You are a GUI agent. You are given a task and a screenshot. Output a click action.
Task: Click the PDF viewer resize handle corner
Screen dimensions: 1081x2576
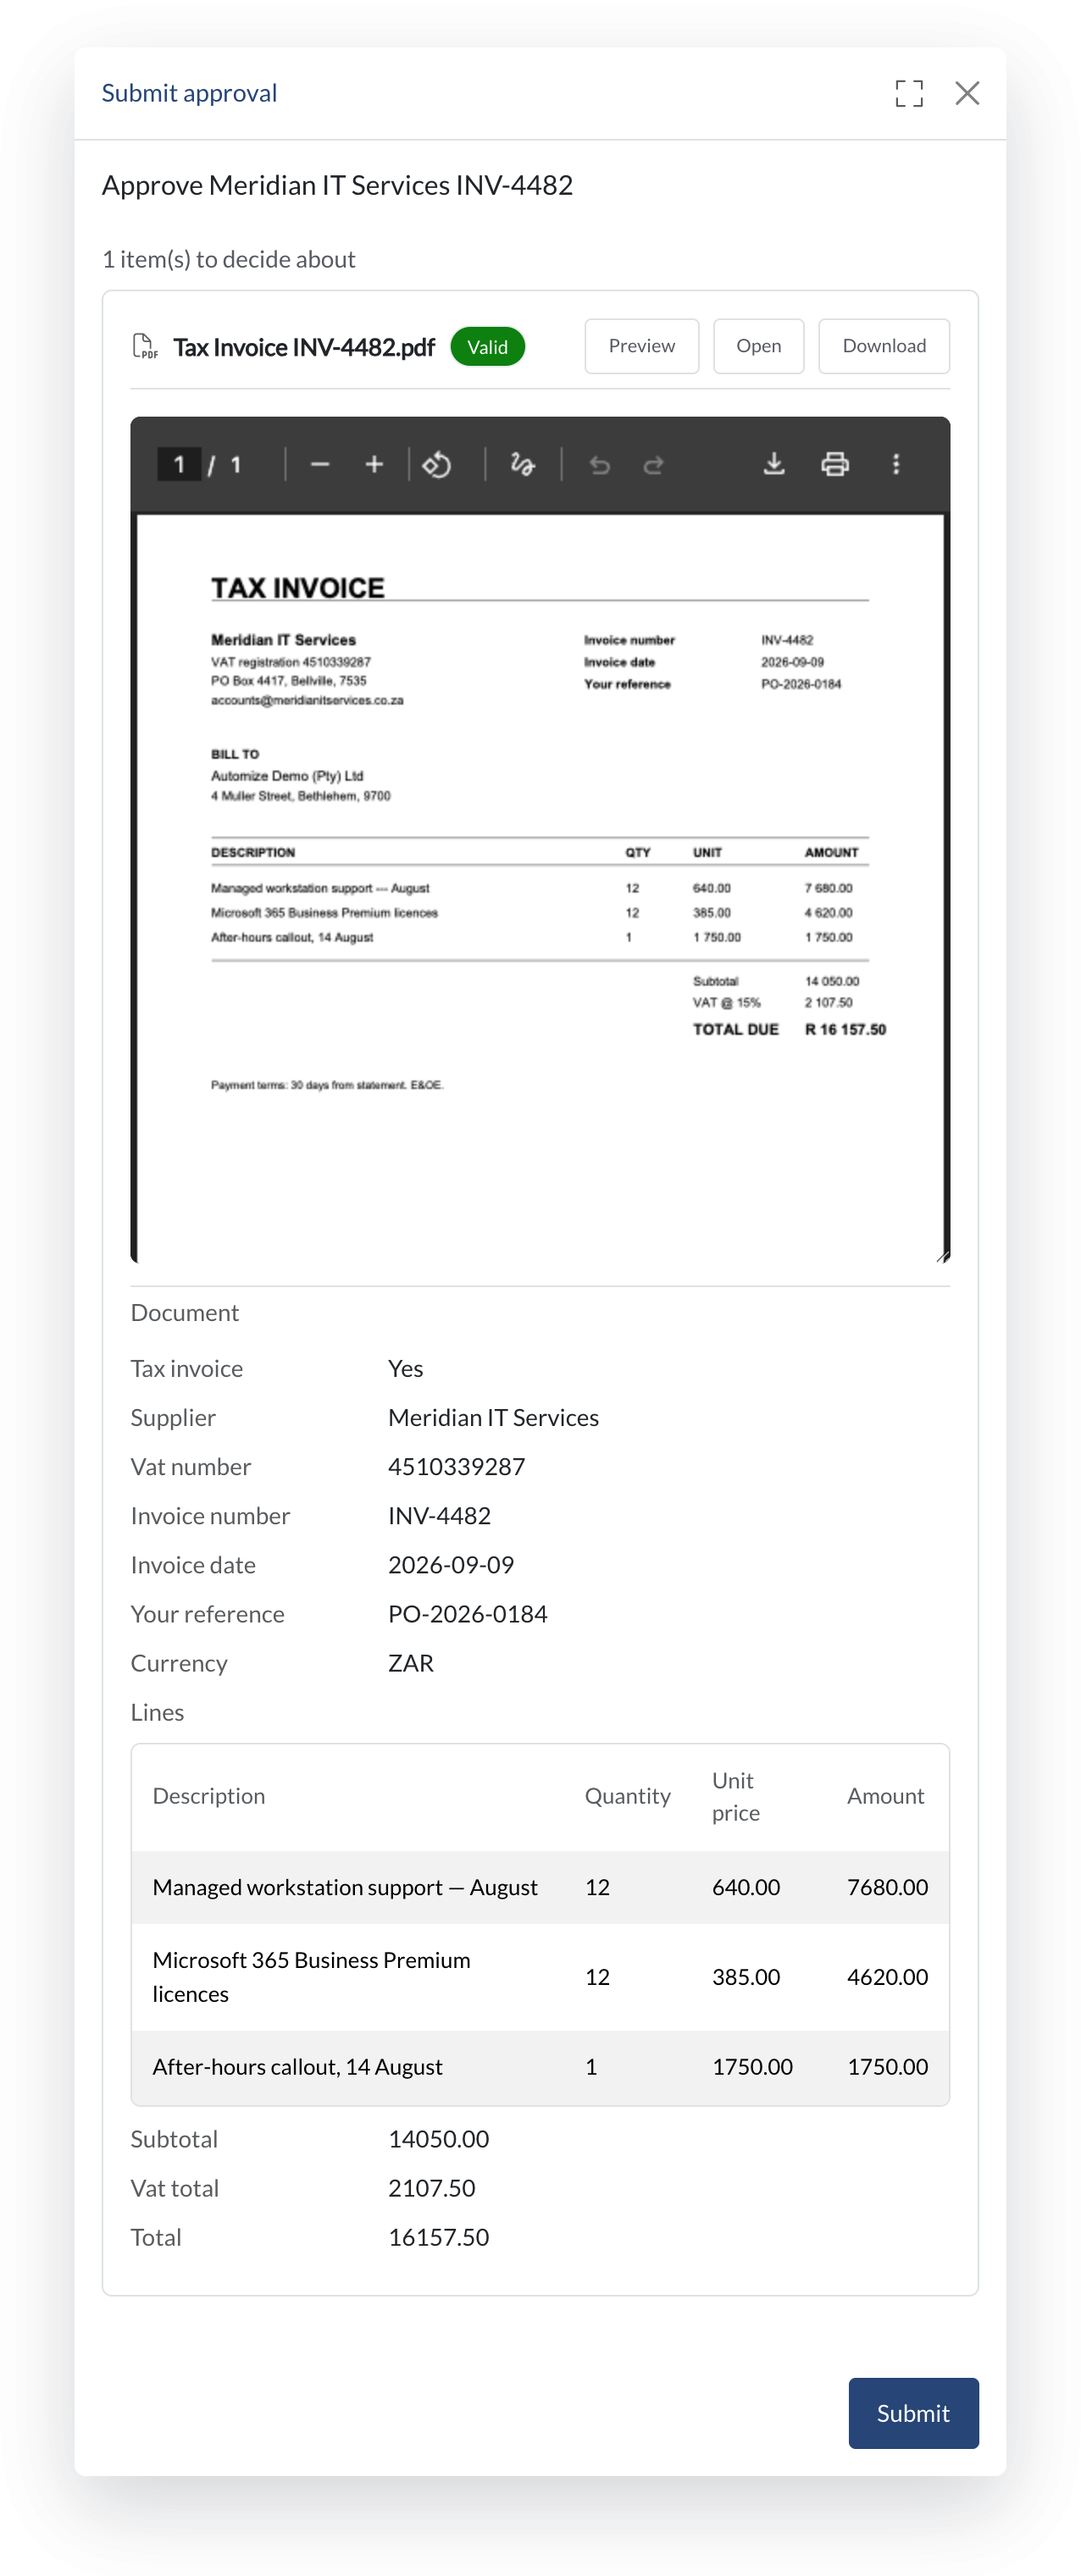coord(942,1255)
